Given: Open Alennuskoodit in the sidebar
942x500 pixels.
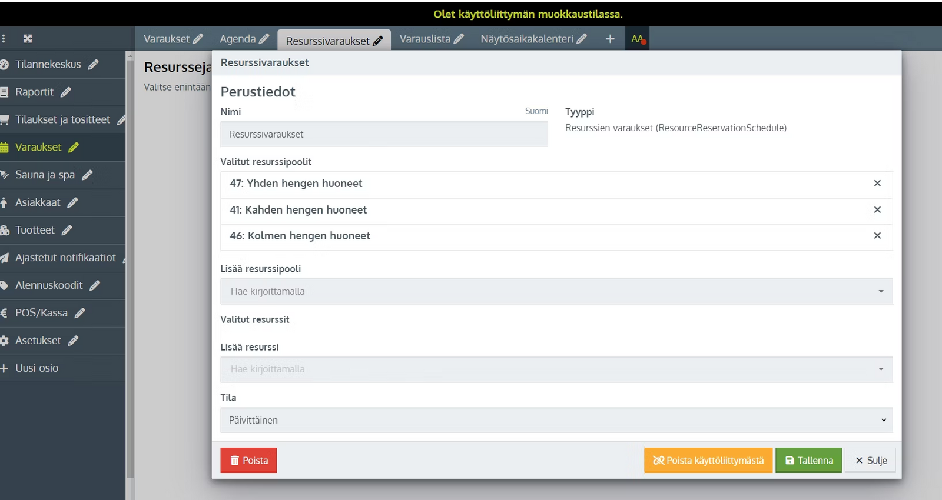Looking at the screenshot, I should point(49,286).
